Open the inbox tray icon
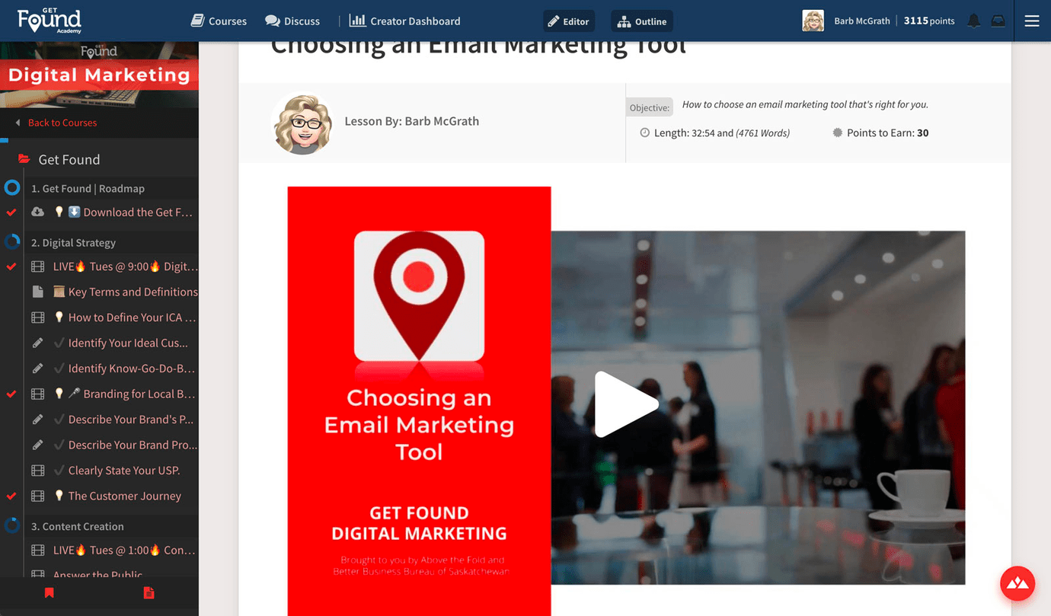Image resolution: width=1051 pixels, height=616 pixels. point(998,21)
